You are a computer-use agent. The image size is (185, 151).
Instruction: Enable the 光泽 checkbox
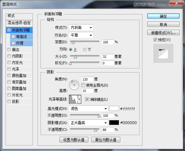9,69
